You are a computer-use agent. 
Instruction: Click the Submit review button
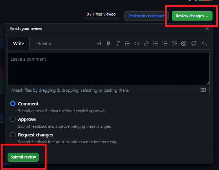point(23,157)
